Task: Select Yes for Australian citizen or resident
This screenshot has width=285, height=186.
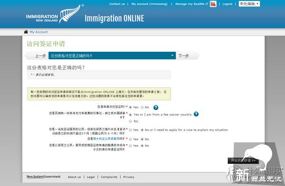Action: 130,139
